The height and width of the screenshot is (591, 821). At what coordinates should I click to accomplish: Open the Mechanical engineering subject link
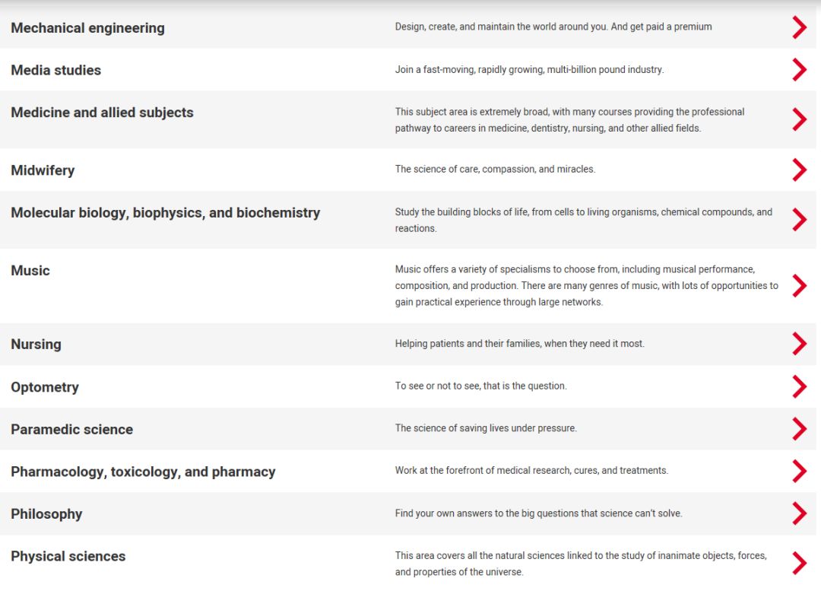(x=87, y=28)
